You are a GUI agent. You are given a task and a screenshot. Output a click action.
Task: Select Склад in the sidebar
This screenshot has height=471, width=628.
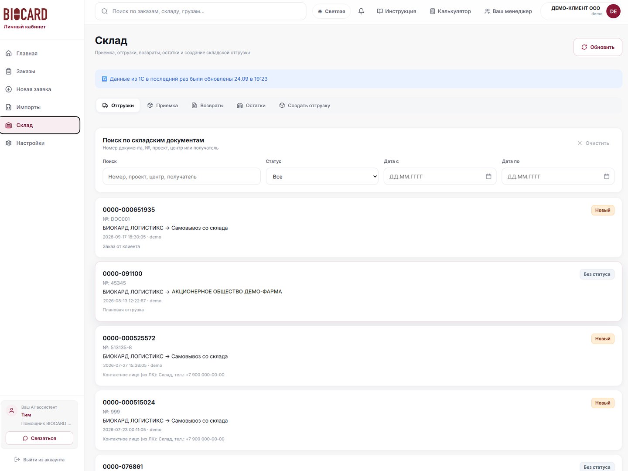pos(40,125)
